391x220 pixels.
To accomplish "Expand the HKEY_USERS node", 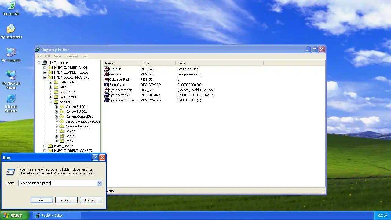I will coord(45,146).
